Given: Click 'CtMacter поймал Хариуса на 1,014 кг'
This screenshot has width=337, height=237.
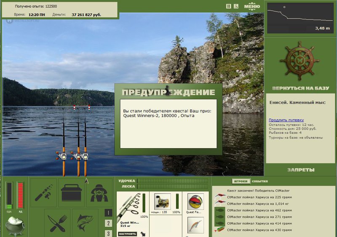Looking at the screenshot, I should click(258, 204).
